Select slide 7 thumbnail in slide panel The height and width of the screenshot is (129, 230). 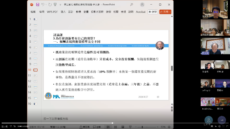pyautogui.click(x=35, y=53)
